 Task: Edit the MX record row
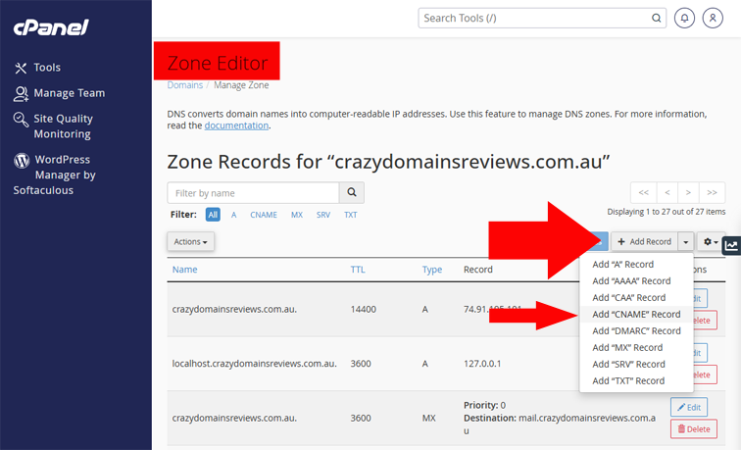pos(689,407)
